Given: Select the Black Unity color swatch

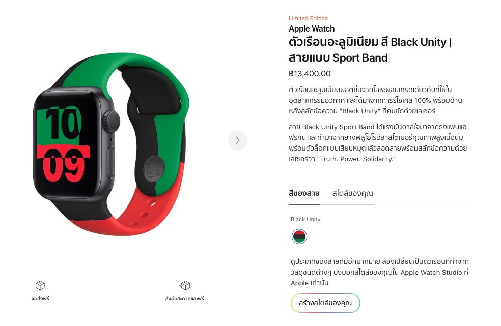Looking at the screenshot, I should point(299,236).
